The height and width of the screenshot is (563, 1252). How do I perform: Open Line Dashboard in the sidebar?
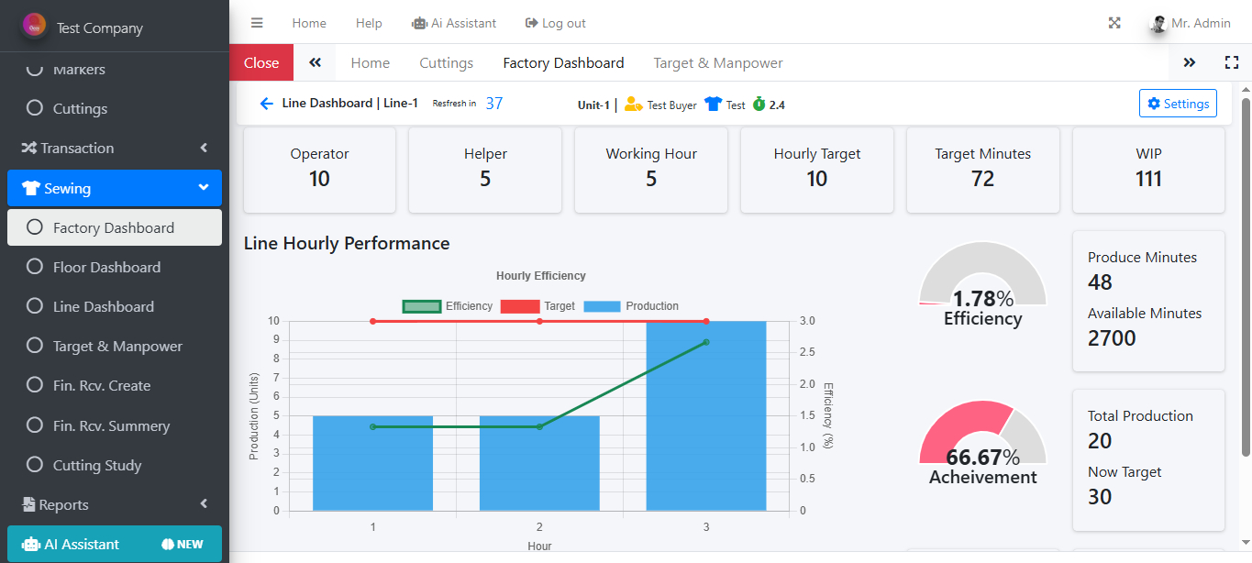coord(115,306)
